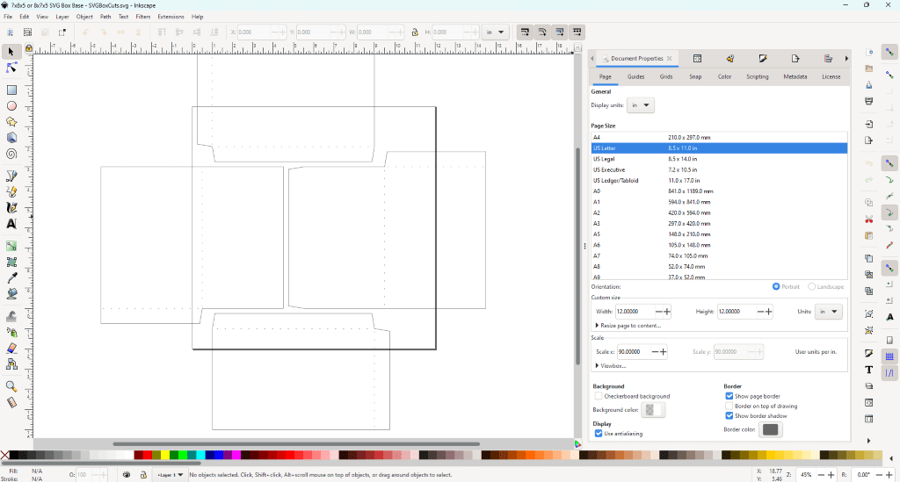Viewport: 900px width, 482px height.
Task: Open the Display units dropdown
Action: 642,105
